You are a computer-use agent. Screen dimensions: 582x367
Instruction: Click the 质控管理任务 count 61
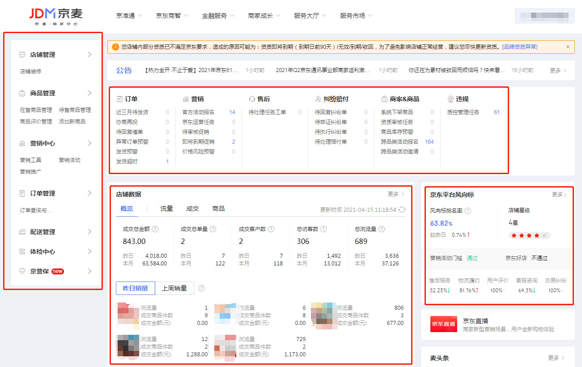[497, 112]
